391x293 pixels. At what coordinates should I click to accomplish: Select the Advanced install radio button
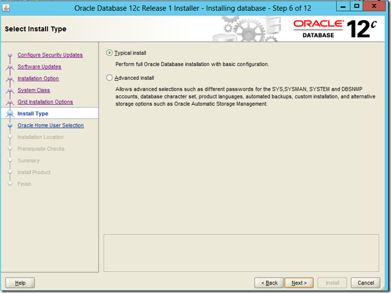[109, 78]
